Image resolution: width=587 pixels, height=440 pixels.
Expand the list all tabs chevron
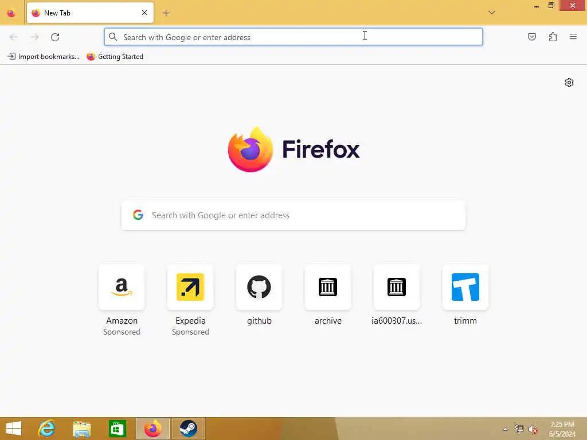coord(492,13)
